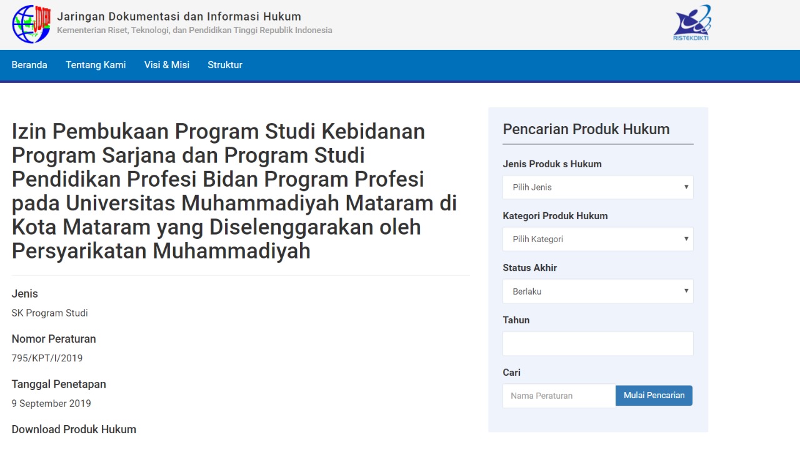The image size is (800, 450).
Task: Open the Visi & Misi menu
Action: click(x=167, y=65)
